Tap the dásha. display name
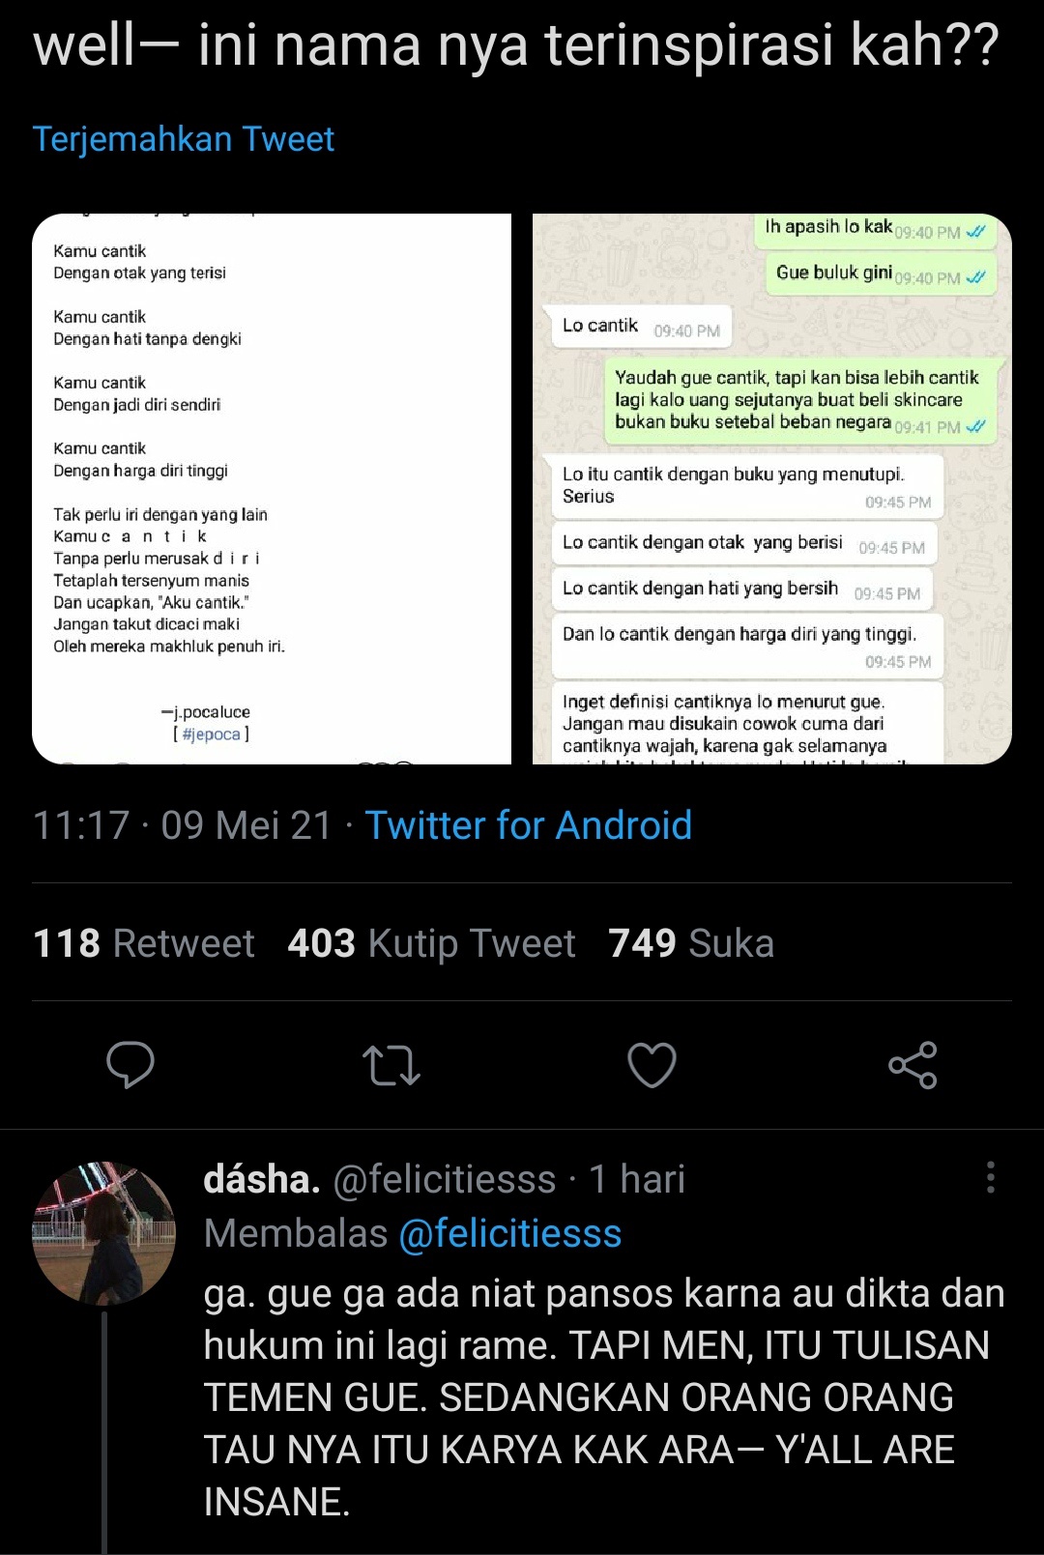Image resolution: width=1044 pixels, height=1555 pixels. tap(262, 1179)
